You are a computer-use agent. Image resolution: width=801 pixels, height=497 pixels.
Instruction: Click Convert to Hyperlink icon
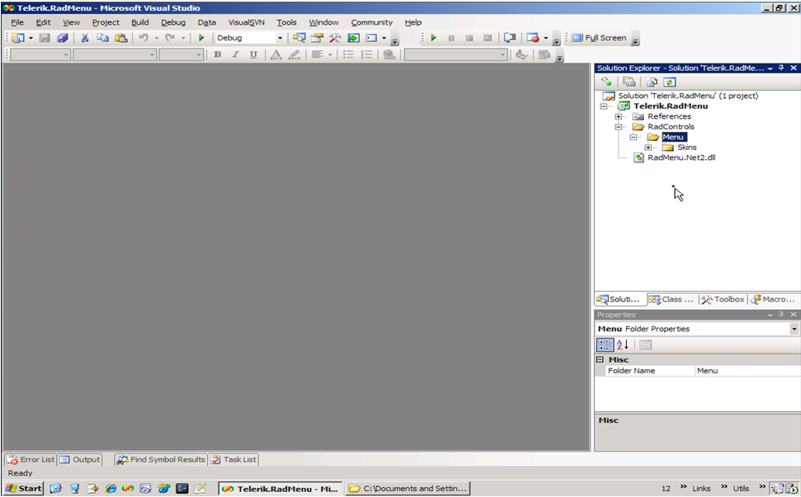click(x=389, y=54)
